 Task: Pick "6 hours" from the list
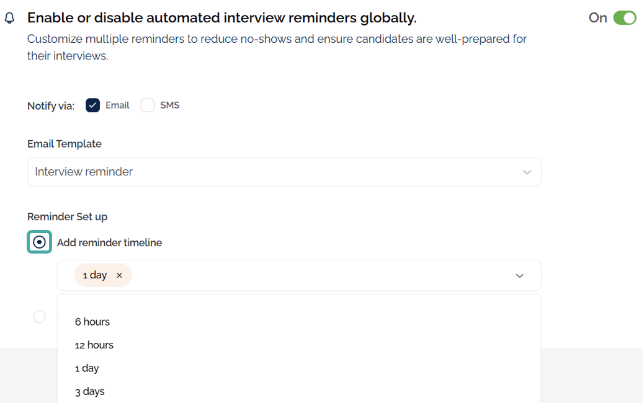(92, 322)
